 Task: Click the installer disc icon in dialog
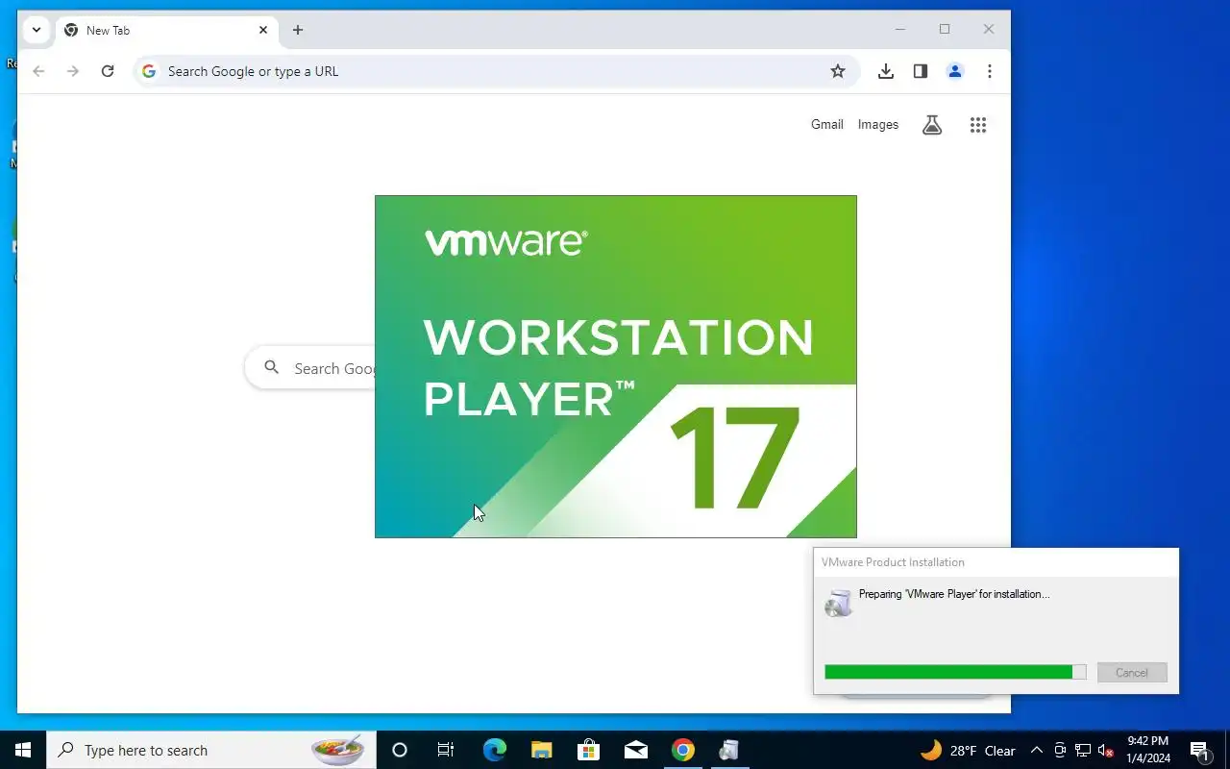839,603
